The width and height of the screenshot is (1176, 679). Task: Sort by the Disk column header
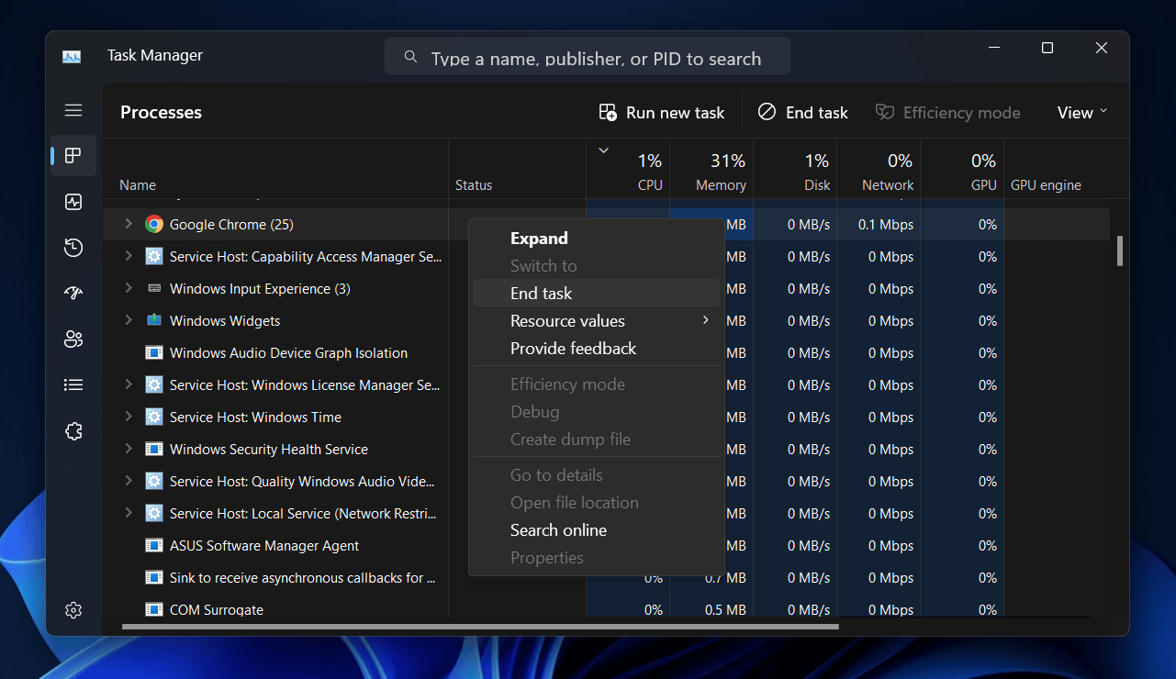(x=795, y=170)
